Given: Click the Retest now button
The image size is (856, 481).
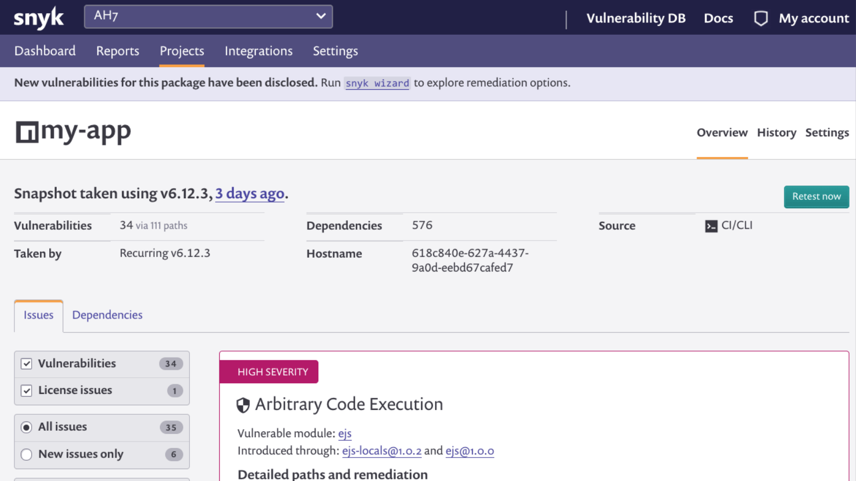Looking at the screenshot, I should click(816, 197).
